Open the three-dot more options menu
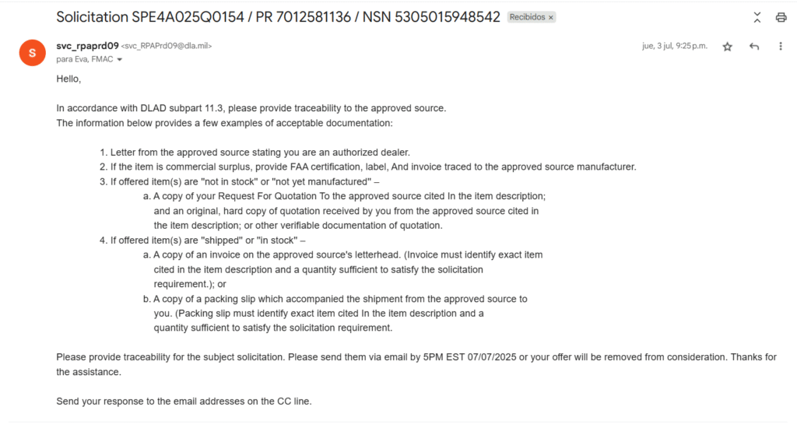This screenshot has height=428, width=797. [x=781, y=47]
